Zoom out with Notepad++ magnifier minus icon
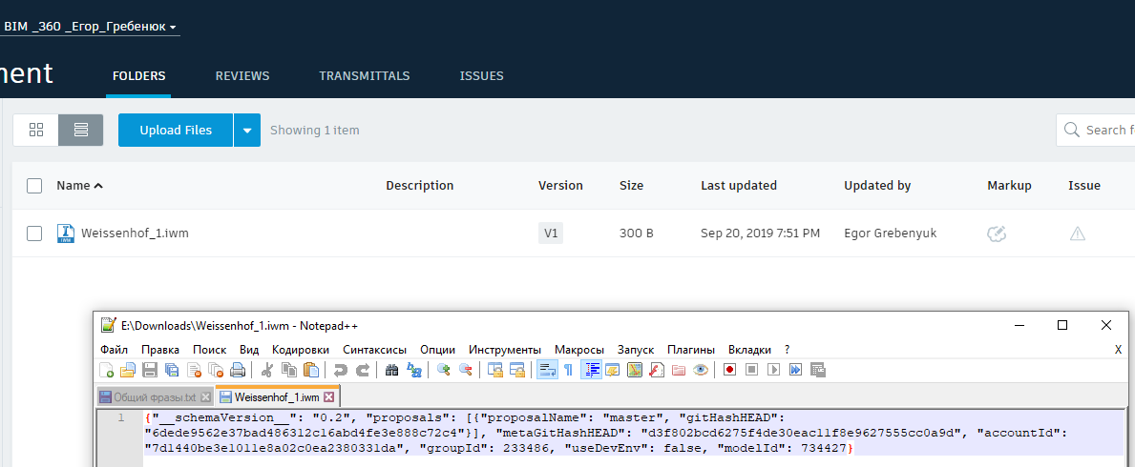Screen dimensions: 1135x467 click(466, 370)
